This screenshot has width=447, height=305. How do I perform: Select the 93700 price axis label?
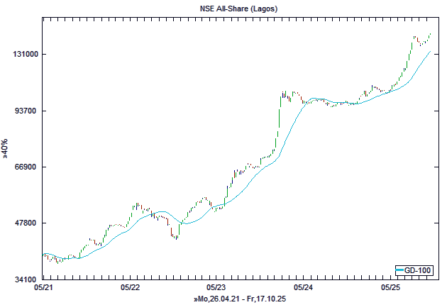23,111
